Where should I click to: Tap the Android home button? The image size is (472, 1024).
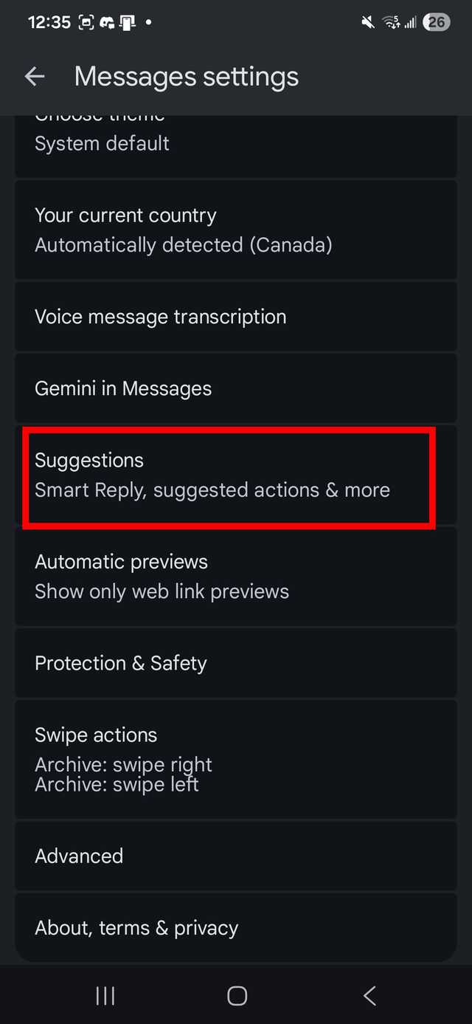pyautogui.click(x=237, y=996)
